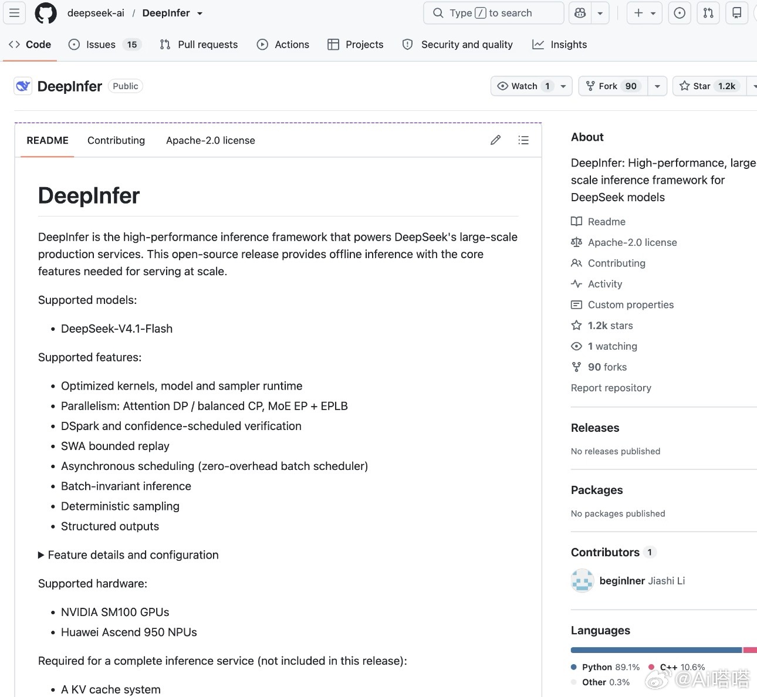The width and height of the screenshot is (757, 697).
Task: Show the Apache-2.0 license tab
Action: (210, 141)
